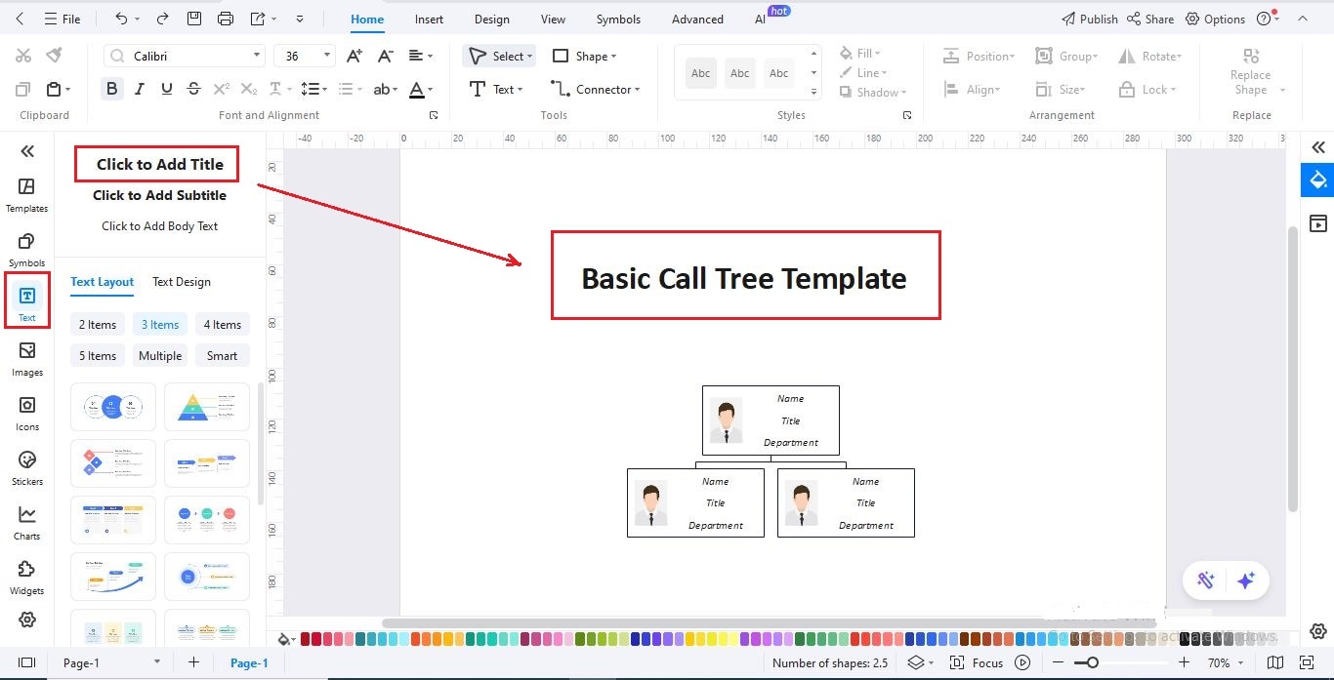Click the Copy icon in Clipboard
This screenshot has width=1334, height=680.
coord(23,89)
